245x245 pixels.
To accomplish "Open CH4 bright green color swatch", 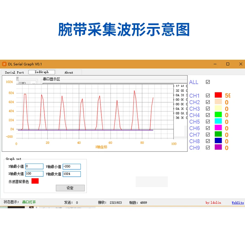I will [218, 115].
